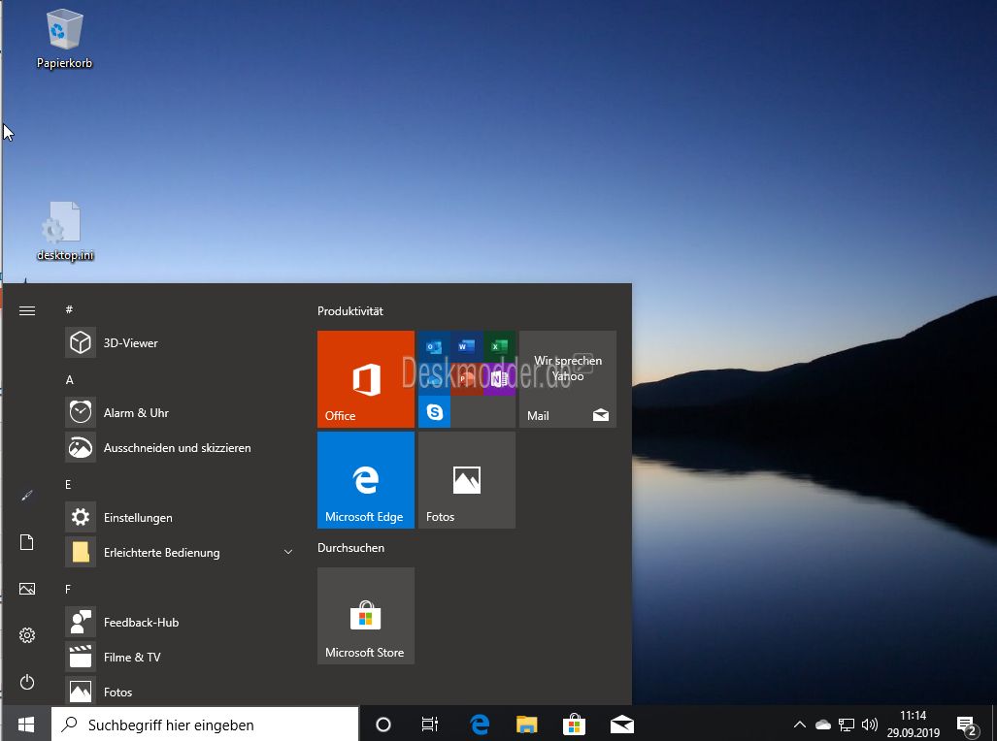Screen dimensions: 997x741
Task: Open network status tray icon
Action: (847, 725)
